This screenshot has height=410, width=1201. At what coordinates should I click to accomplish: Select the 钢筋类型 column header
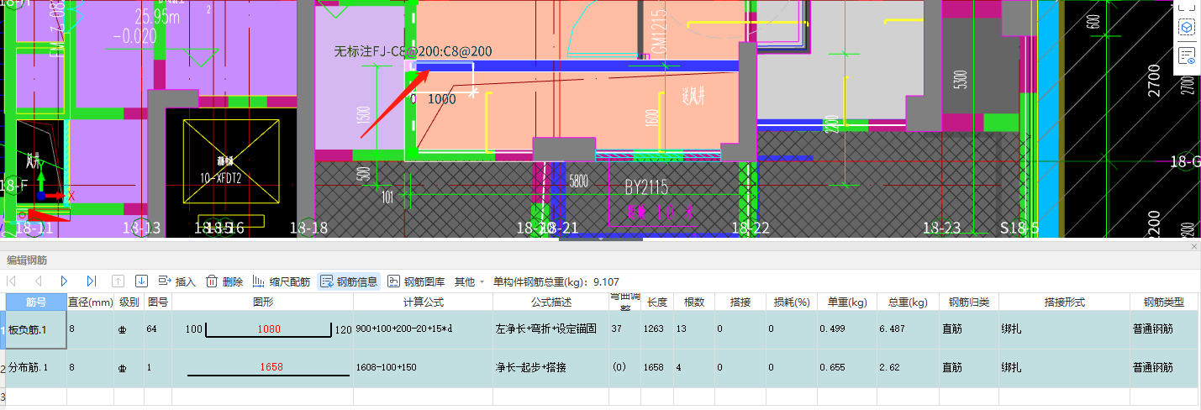1164,302
